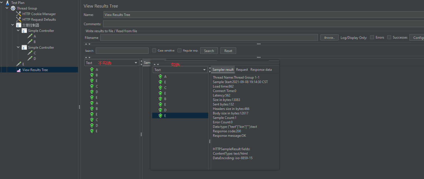Click 'Error Count:0' line
Image resolution: width=424 pixels, height=179 pixels.
[223, 122]
